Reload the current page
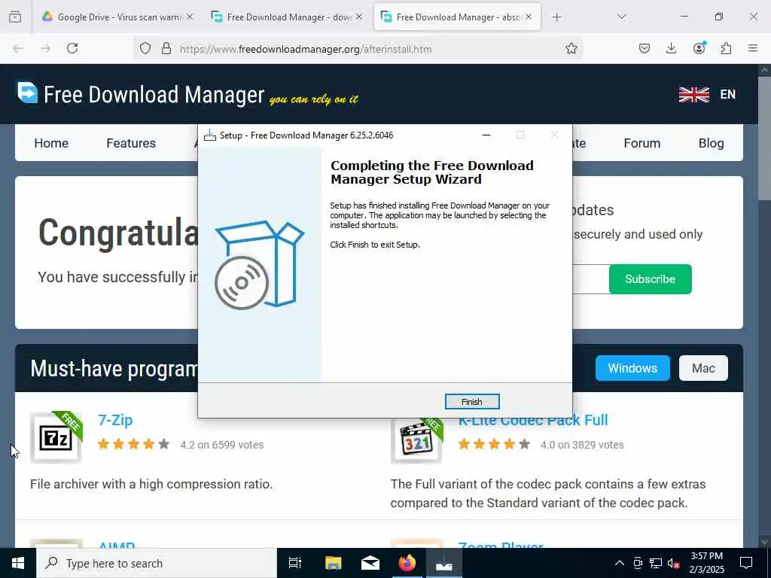Screen dimensions: 771x578 [x=72, y=48]
